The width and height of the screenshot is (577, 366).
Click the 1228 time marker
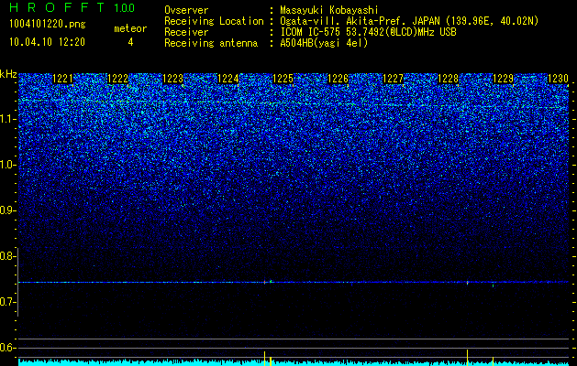(x=448, y=79)
